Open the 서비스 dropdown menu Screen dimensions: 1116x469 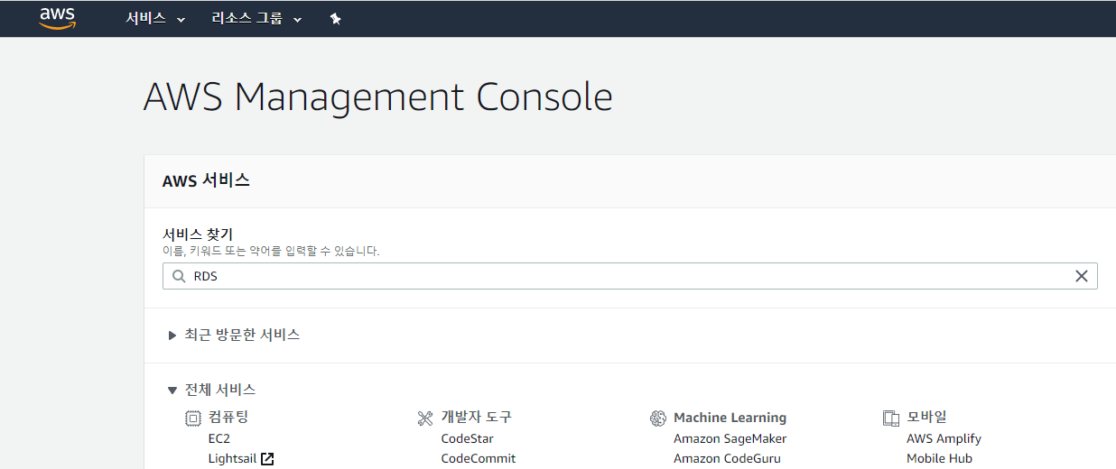(154, 19)
